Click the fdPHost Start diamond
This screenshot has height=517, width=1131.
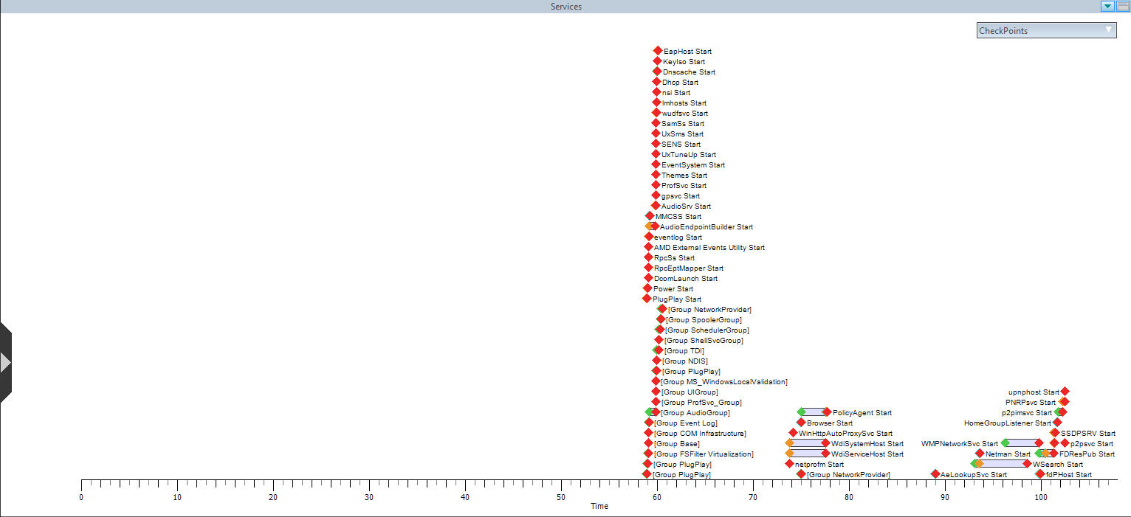[x=1040, y=474]
